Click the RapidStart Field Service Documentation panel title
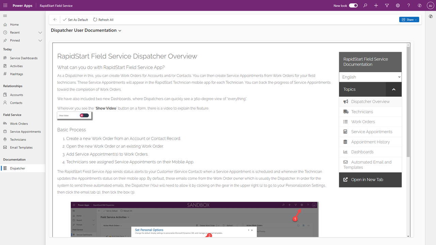 click(365, 62)
